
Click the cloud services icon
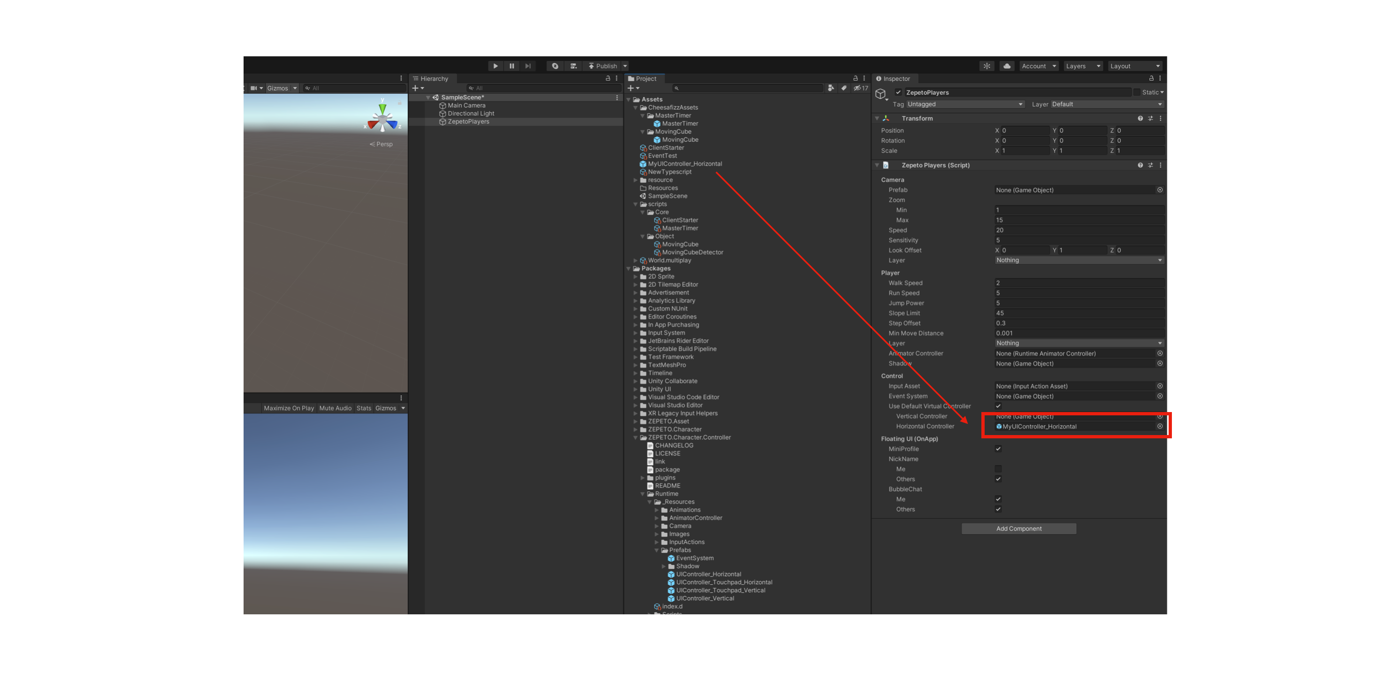[1007, 66]
